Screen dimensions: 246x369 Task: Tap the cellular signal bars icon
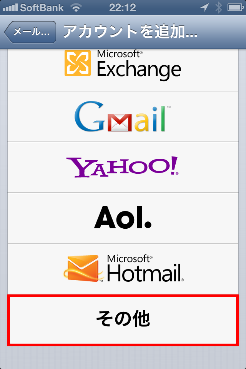pos(10,8)
